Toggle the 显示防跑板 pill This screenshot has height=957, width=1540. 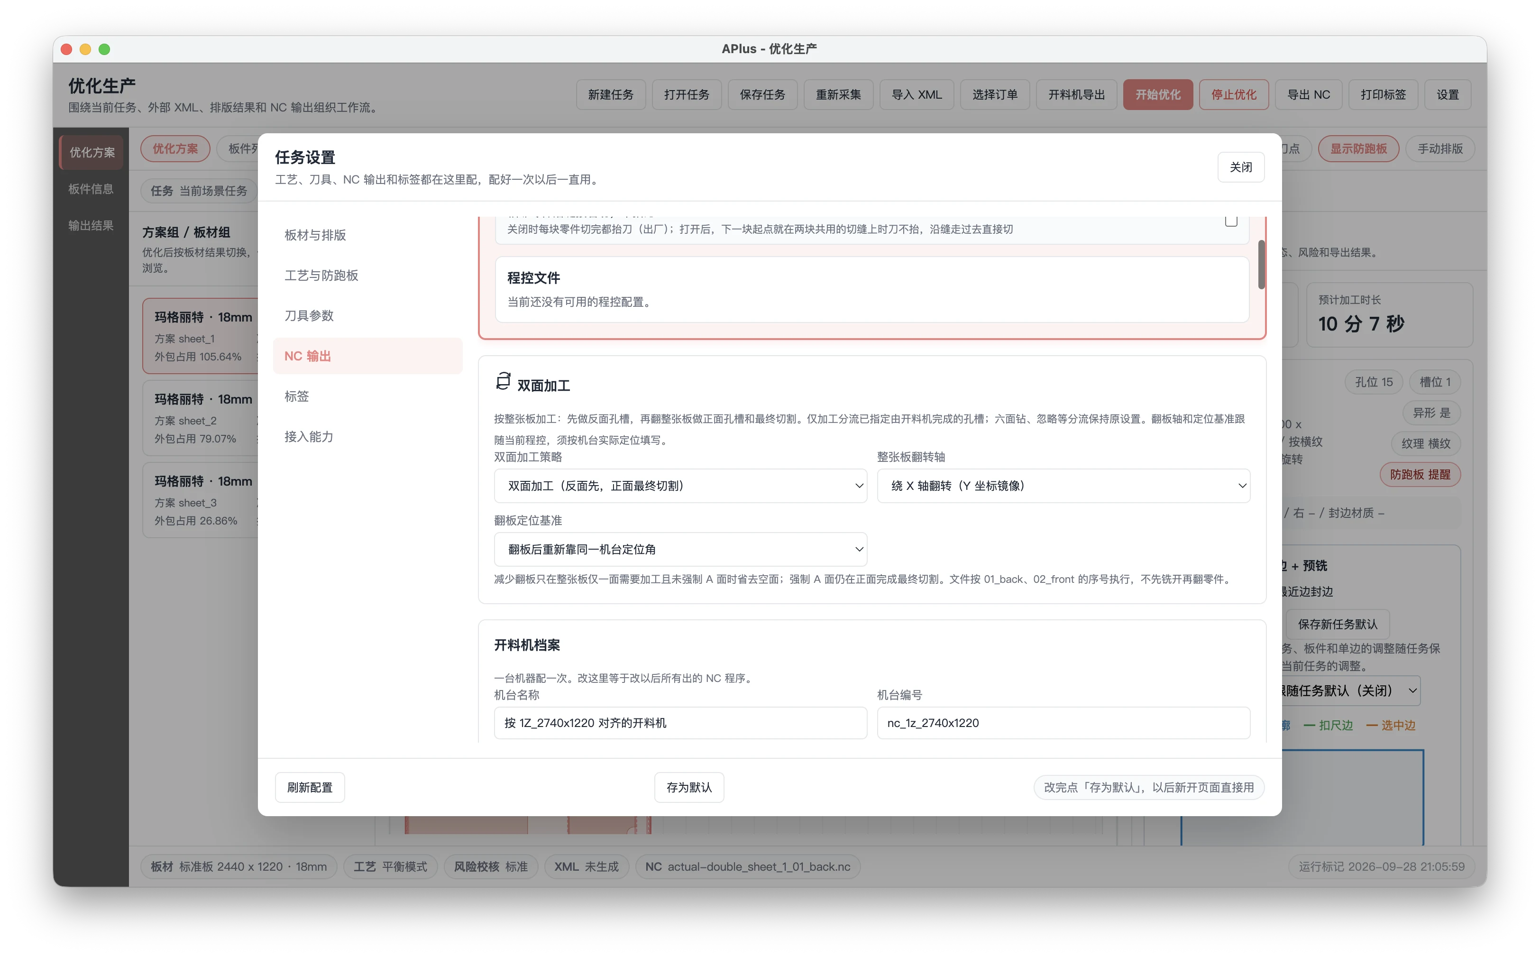pos(1358,149)
